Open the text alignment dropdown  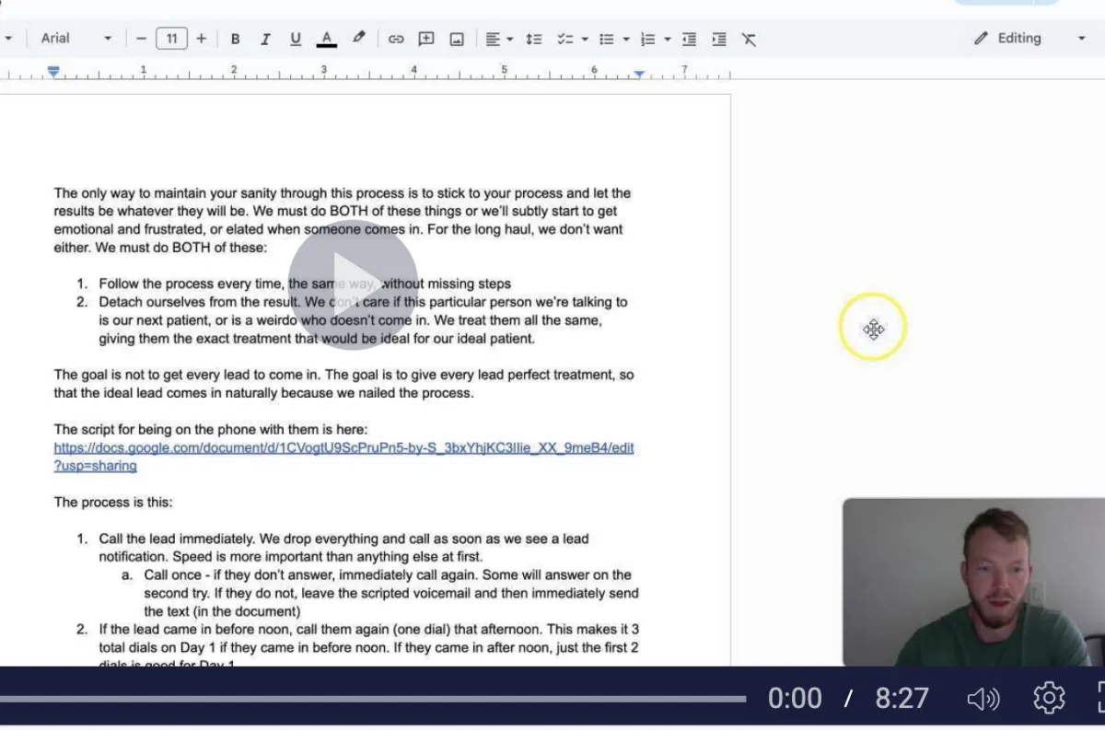point(498,39)
